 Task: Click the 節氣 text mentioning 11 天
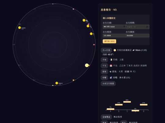point(124,72)
